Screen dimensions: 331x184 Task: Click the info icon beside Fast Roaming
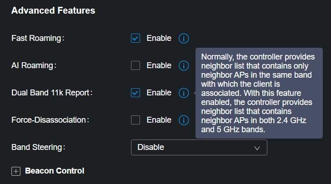coord(183,38)
